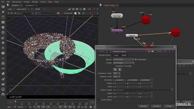Toggle the selectable checkbox
Image resolution: width=194 pixels, height=109 pixels.
point(136,59)
